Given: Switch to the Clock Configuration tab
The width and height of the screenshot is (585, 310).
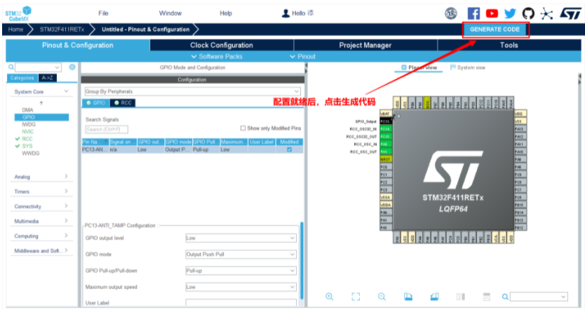Looking at the screenshot, I should tap(222, 45).
